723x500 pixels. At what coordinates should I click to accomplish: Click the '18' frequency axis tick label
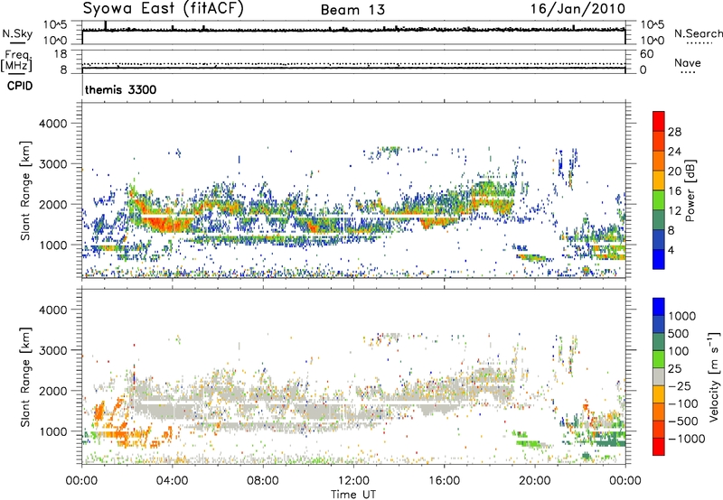[x=61, y=54]
